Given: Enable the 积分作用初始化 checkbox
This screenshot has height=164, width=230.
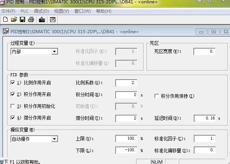Looking at the screenshot, I should pyautogui.click(x=13, y=106).
